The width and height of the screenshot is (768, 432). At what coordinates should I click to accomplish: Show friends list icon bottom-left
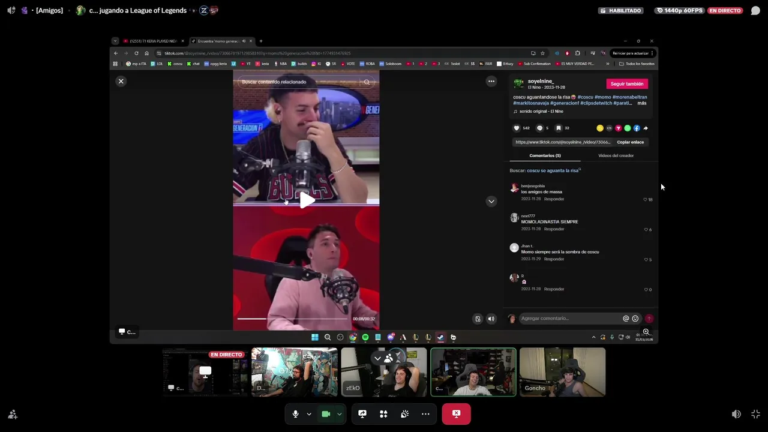13,414
